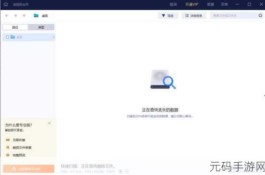This screenshot has width=265, height=175.
Task: Open the 筛选 filter button
Action: coord(168,16)
